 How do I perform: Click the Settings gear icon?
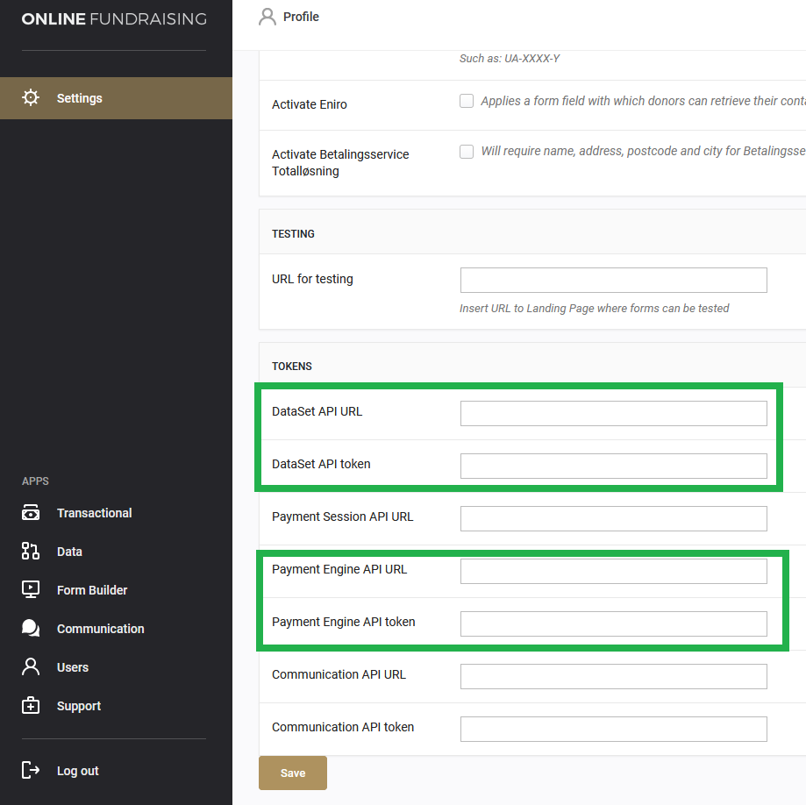pyautogui.click(x=31, y=97)
